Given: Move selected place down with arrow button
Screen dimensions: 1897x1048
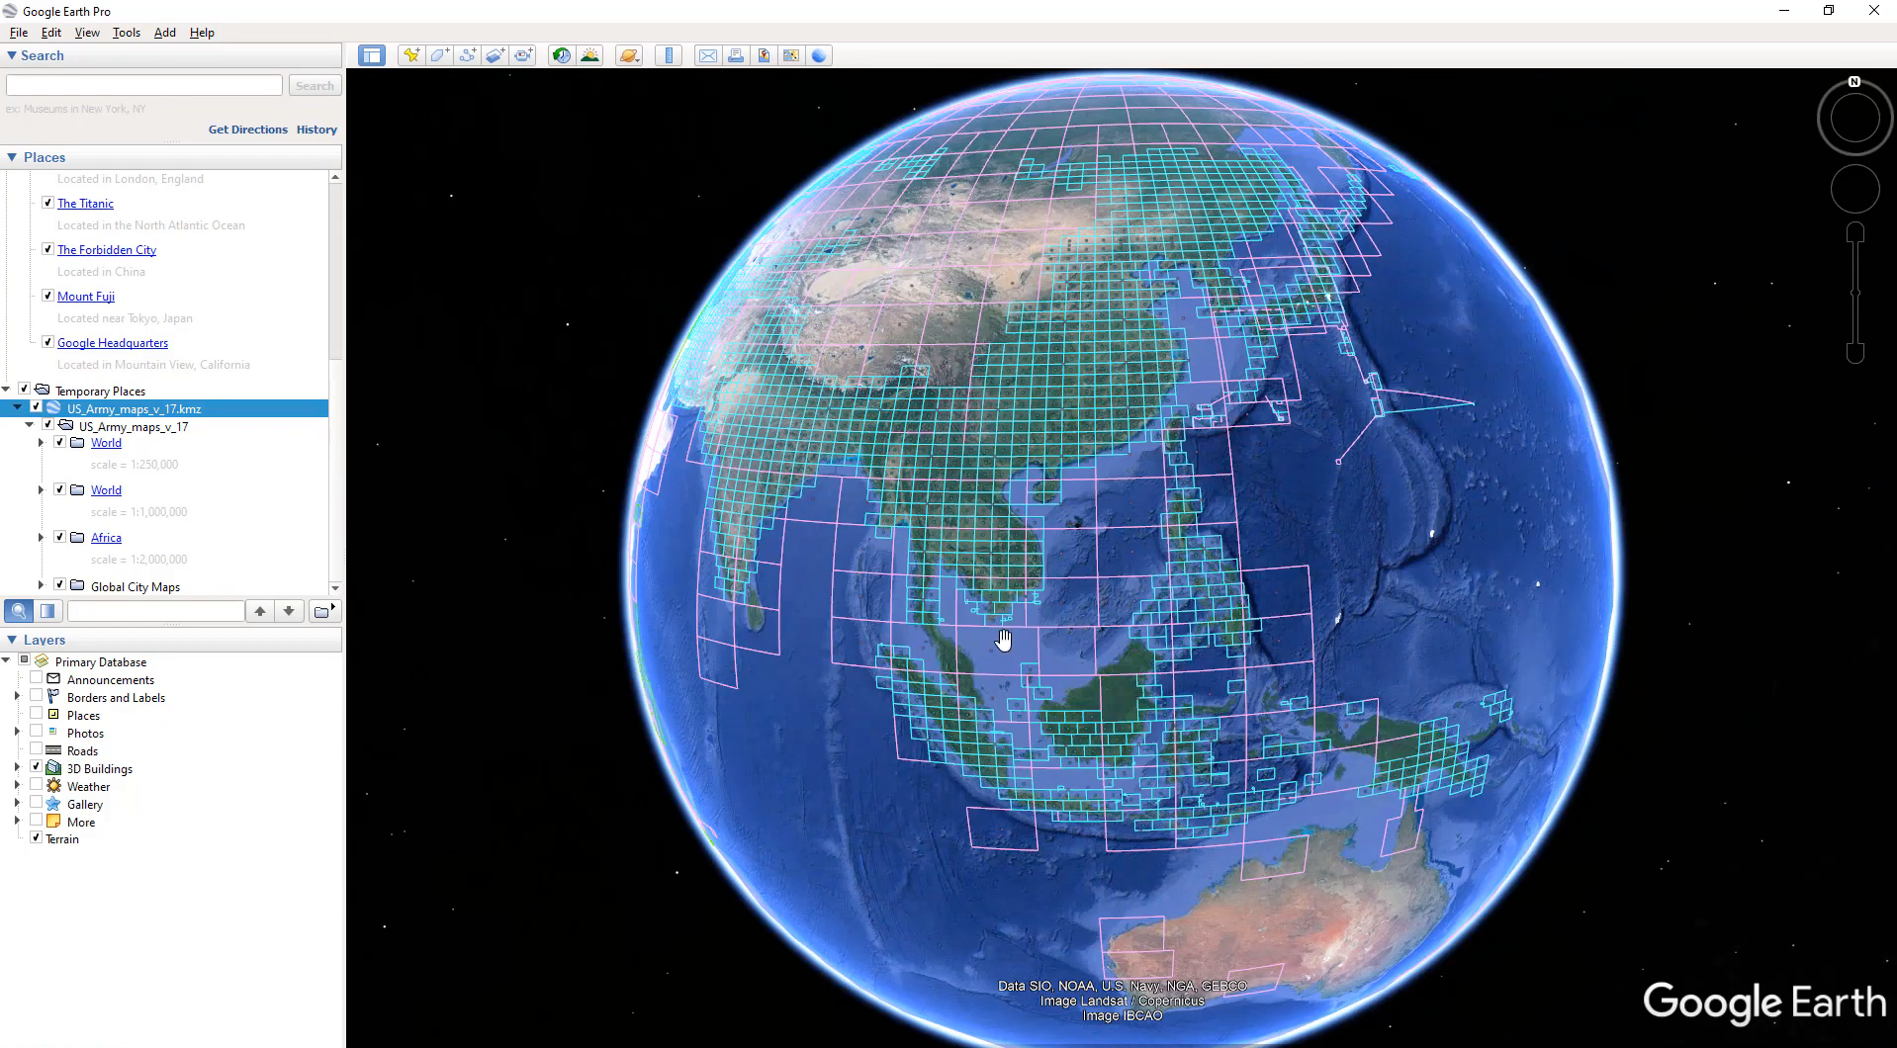Looking at the screenshot, I should (x=289, y=611).
